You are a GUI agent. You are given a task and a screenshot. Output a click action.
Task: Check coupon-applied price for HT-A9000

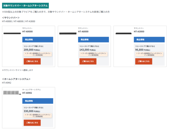click(38, 54)
